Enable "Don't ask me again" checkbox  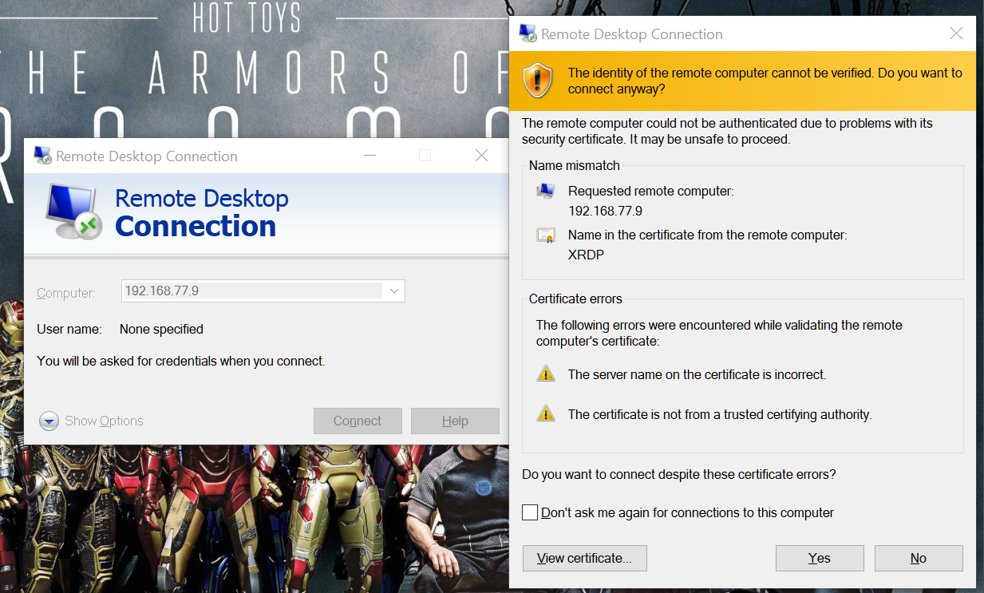point(530,512)
